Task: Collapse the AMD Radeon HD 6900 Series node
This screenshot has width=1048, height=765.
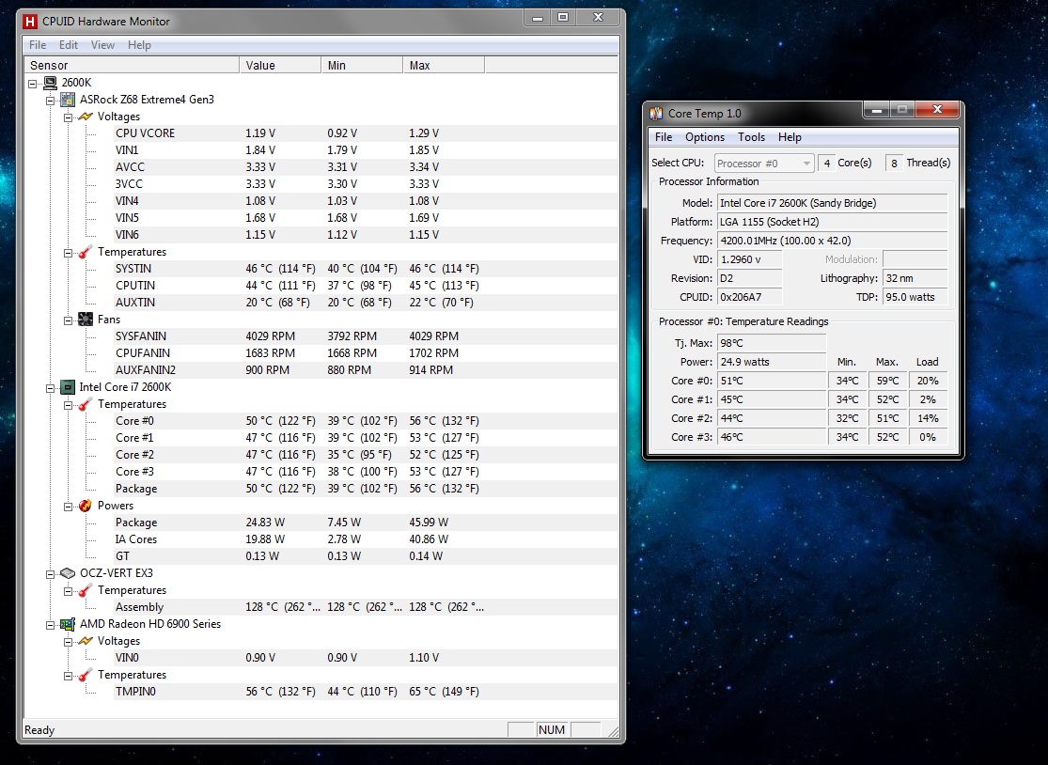Action: (51, 624)
